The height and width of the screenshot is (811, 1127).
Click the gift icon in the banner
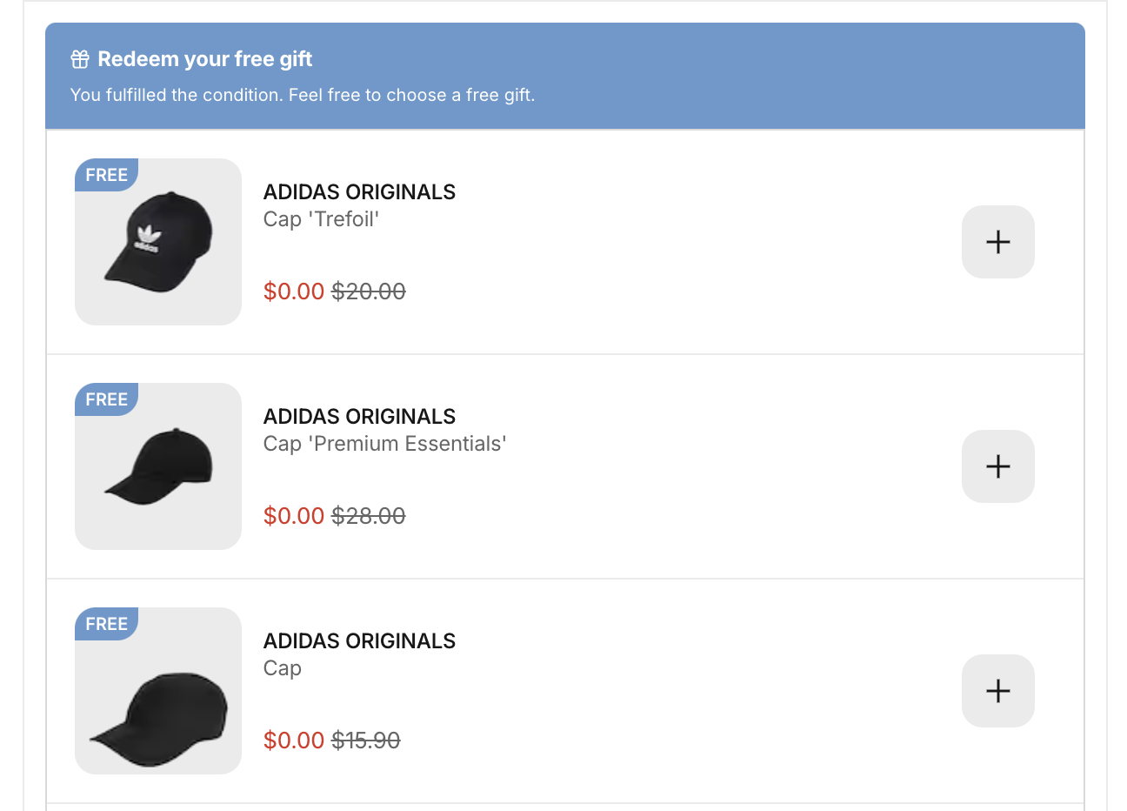[80, 59]
